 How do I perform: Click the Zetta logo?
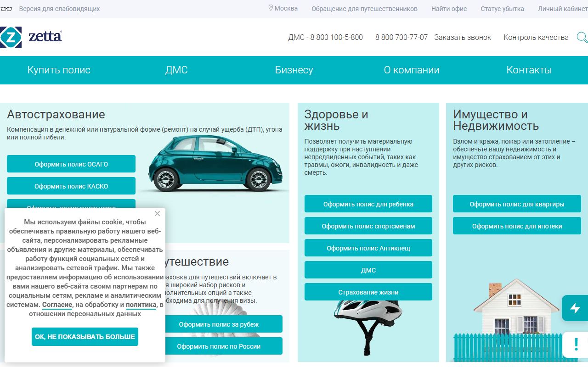(x=31, y=37)
